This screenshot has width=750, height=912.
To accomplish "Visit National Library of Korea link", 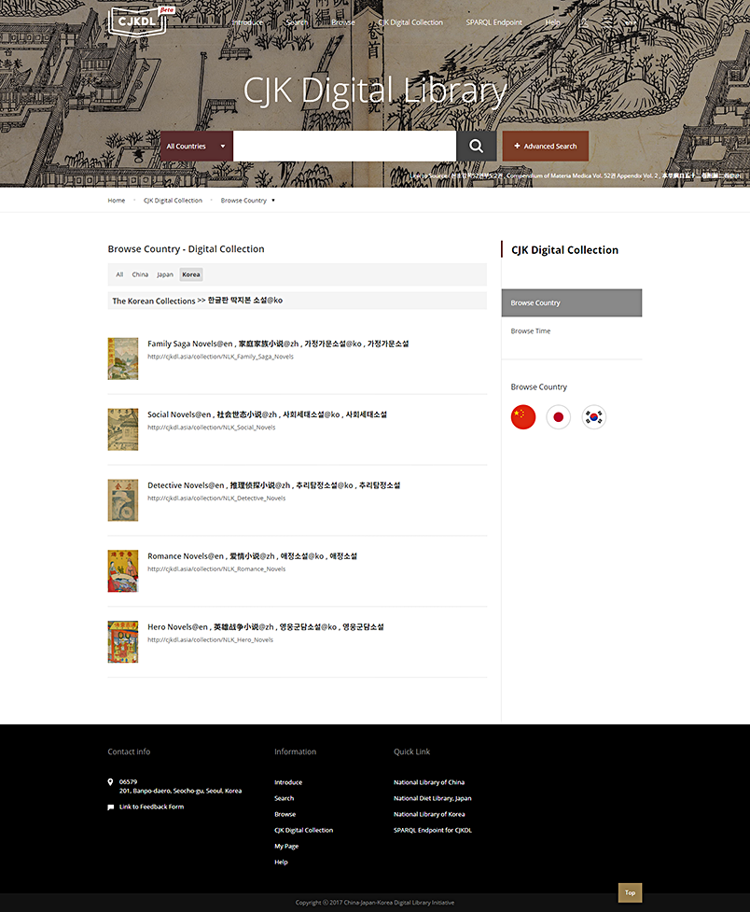I will pos(429,814).
